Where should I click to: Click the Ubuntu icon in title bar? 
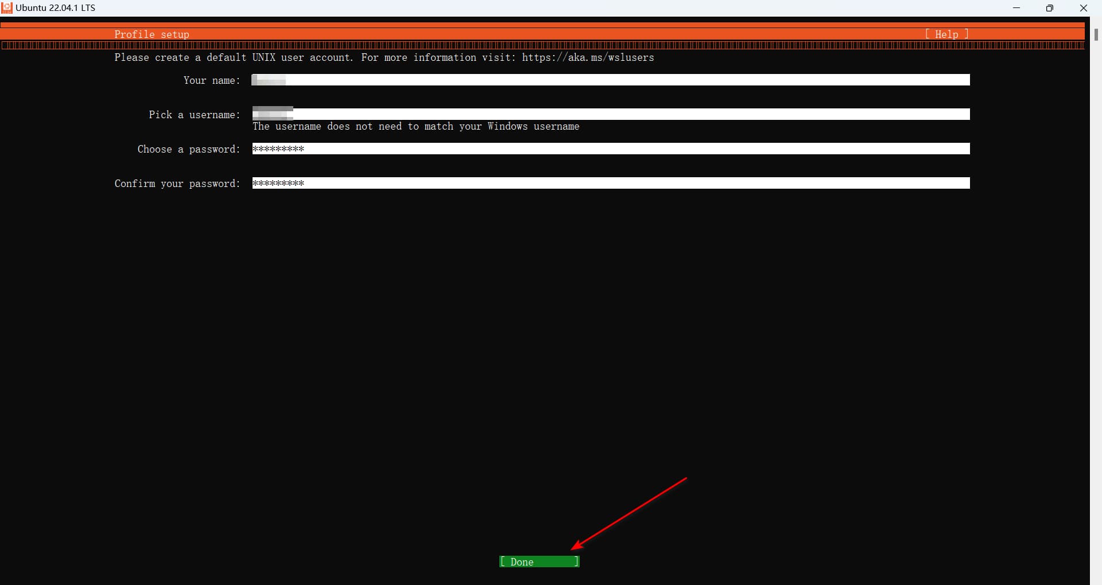(x=7, y=8)
